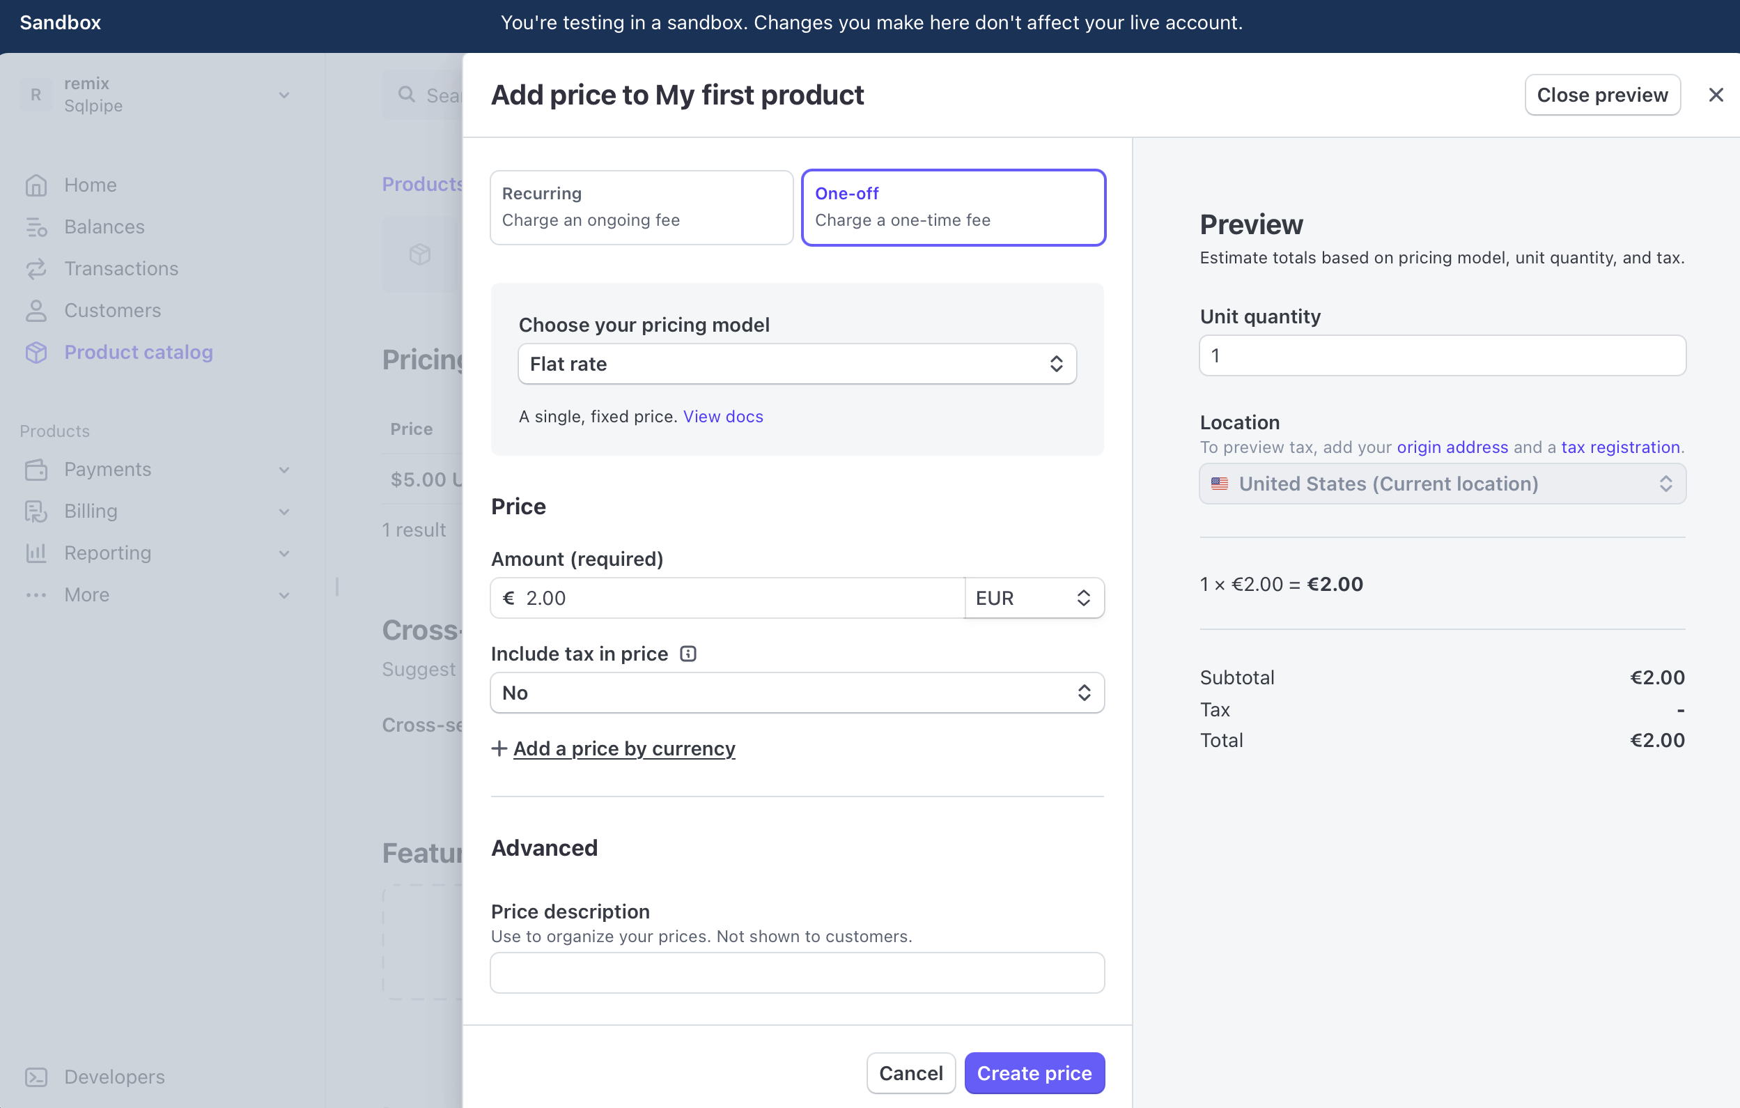Open the Flat rate pricing model dropdown
The height and width of the screenshot is (1108, 1740).
point(796,364)
